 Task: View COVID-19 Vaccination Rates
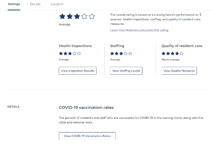tap(87, 136)
